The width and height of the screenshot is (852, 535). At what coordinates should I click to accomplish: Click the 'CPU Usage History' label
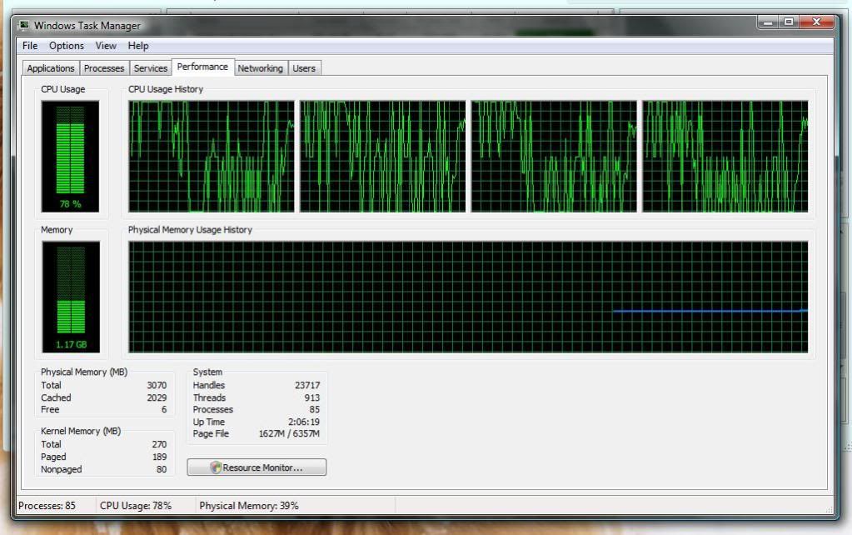pyautogui.click(x=166, y=89)
